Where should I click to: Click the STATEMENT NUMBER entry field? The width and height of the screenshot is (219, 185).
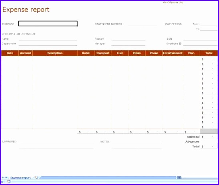143,24
